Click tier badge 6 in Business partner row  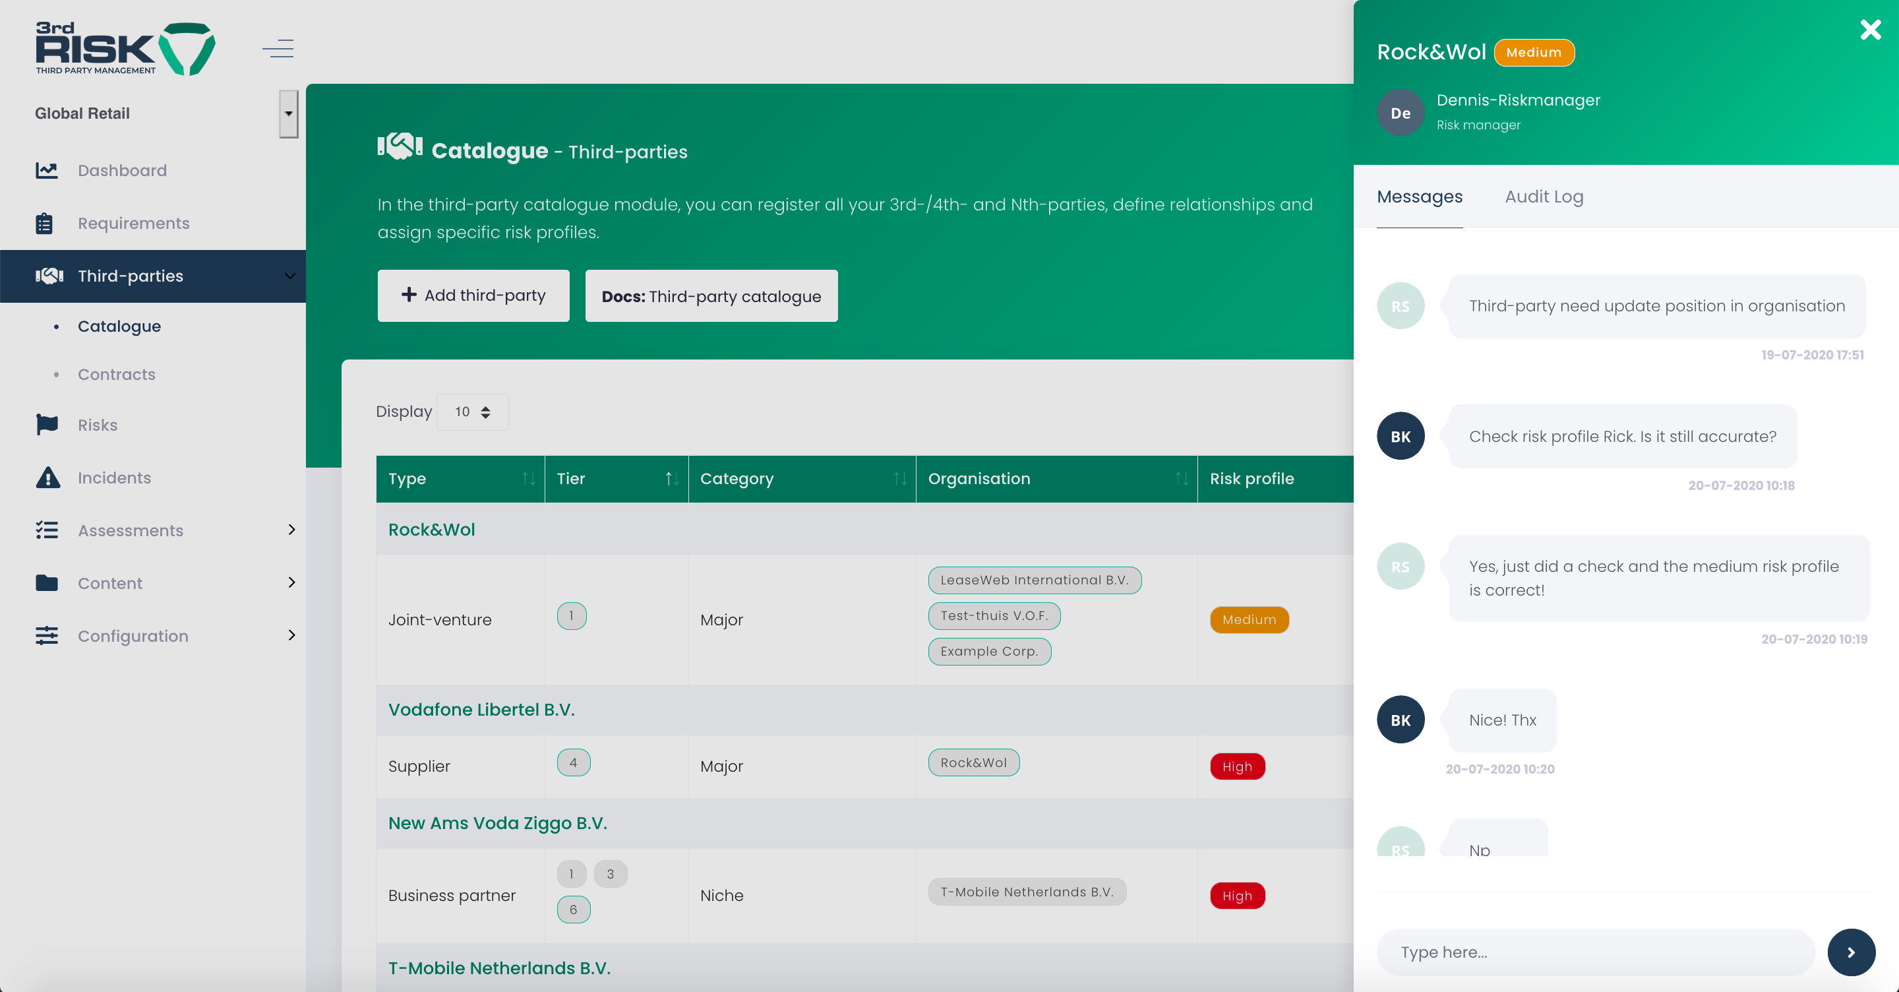pyautogui.click(x=574, y=910)
